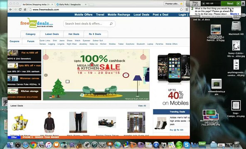This screenshot has width=246, height=149.
Task: Click Mobile Offers in top nav
Action: pyautogui.click(x=84, y=14)
